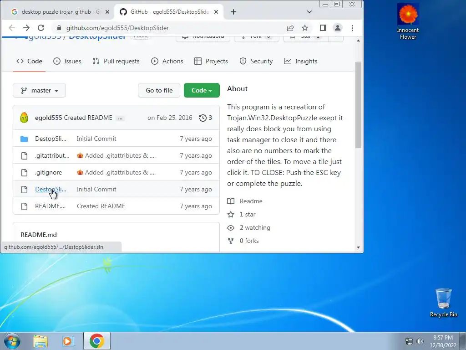Open the .gitattribut... file
The image size is (466, 350).
pyautogui.click(x=52, y=156)
